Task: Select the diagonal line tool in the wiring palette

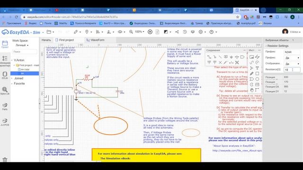Action: click(x=220, y=57)
